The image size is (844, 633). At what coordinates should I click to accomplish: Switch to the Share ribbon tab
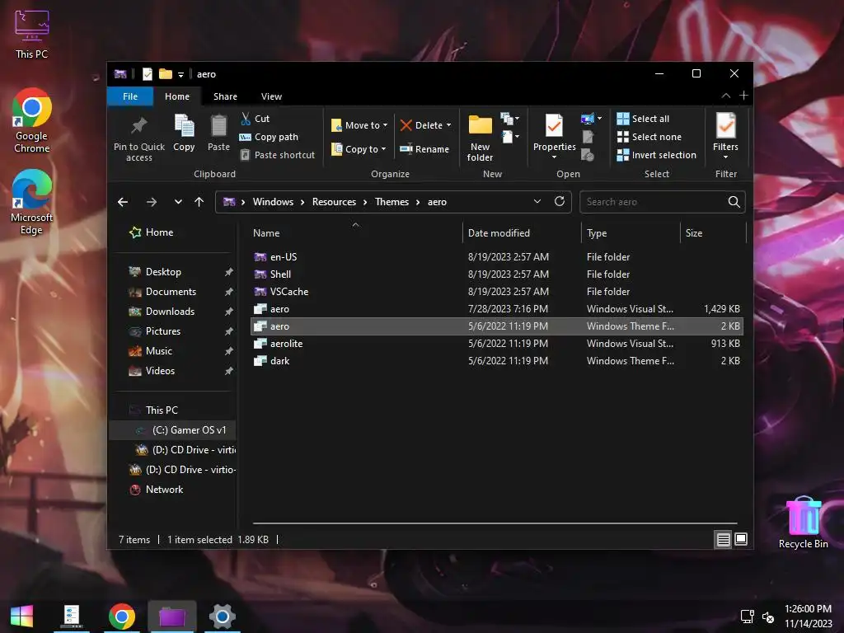pos(225,96)
